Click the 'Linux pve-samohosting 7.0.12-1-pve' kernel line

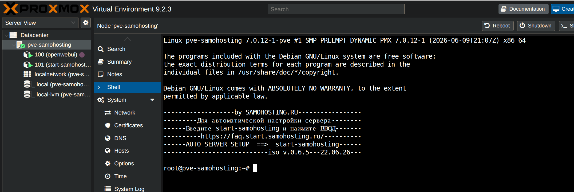click(x=345, y=40)
